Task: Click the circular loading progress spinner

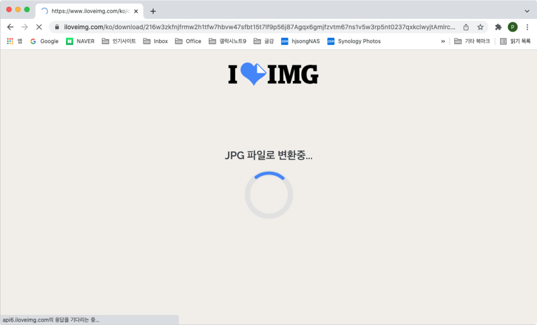Action: (269, 195)
